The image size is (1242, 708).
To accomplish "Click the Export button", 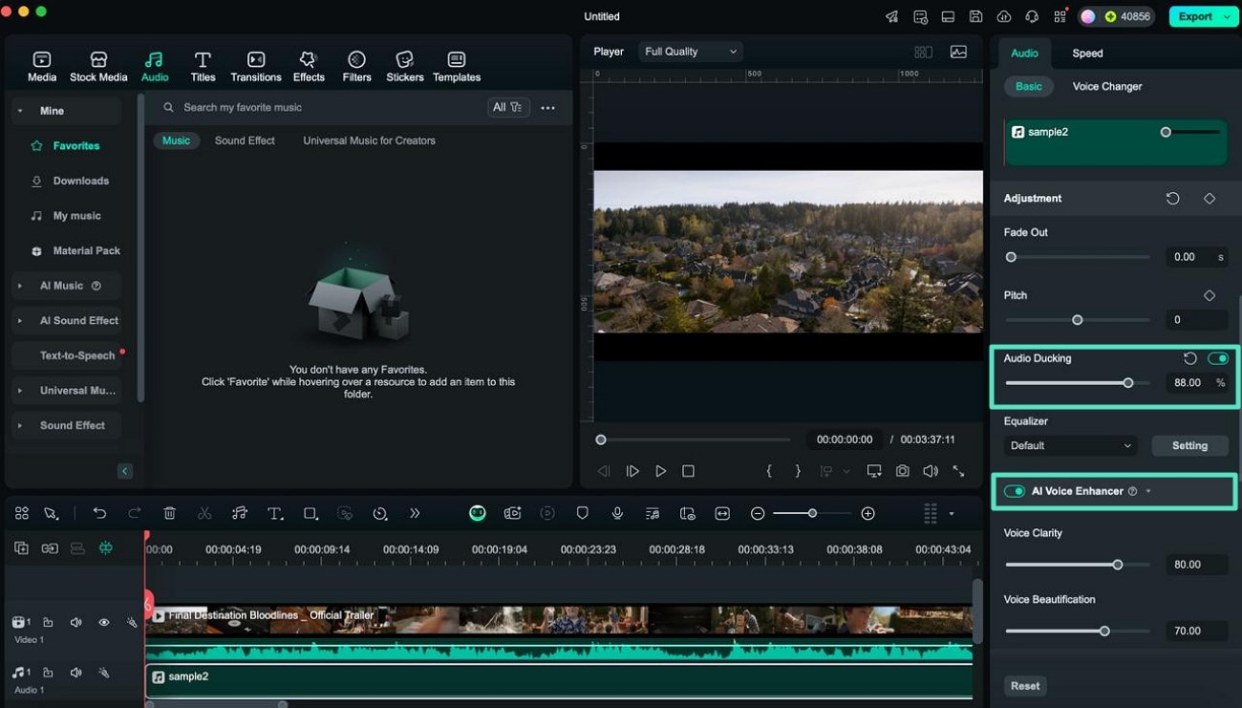I will [1195, 16].
